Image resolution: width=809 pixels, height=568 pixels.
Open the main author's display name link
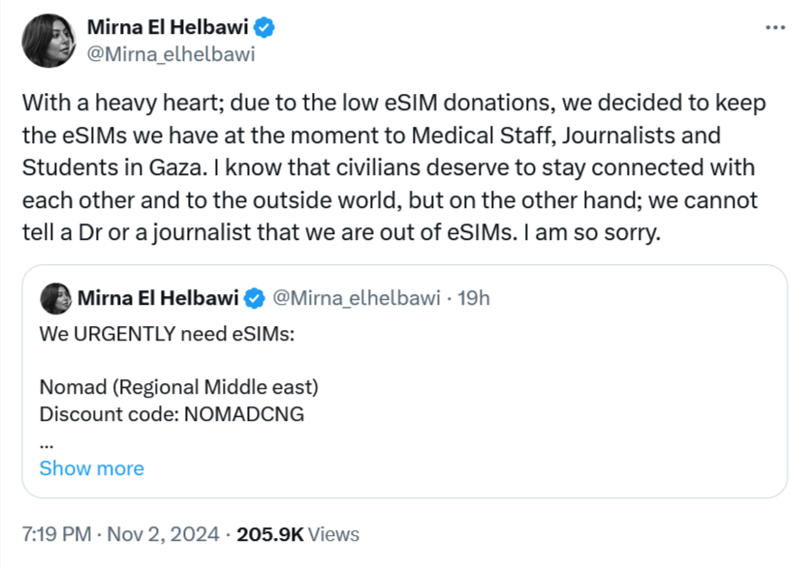tap(170, 28)
